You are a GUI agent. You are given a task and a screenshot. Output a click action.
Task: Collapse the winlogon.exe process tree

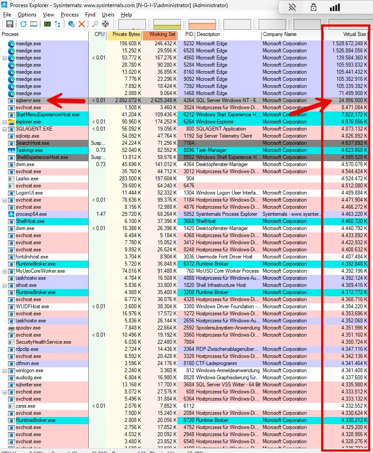(x=4, y=371)
